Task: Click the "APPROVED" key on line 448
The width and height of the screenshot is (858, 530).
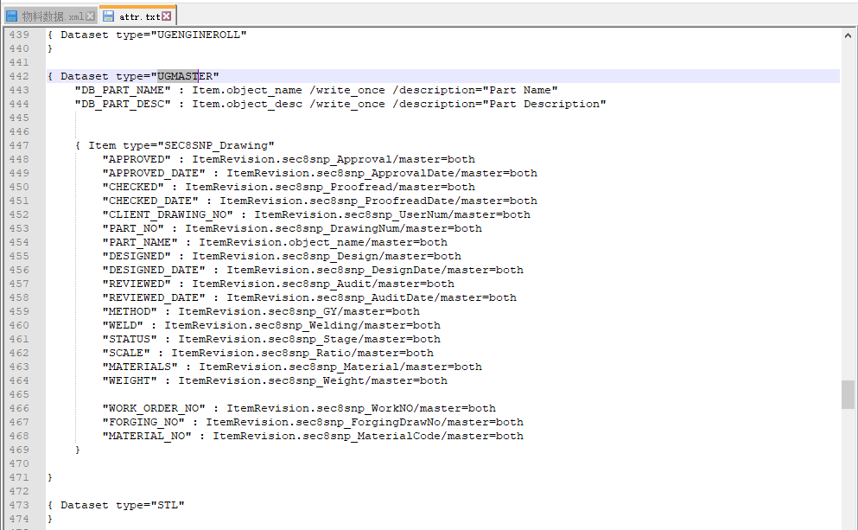Action: pos(137,159)
